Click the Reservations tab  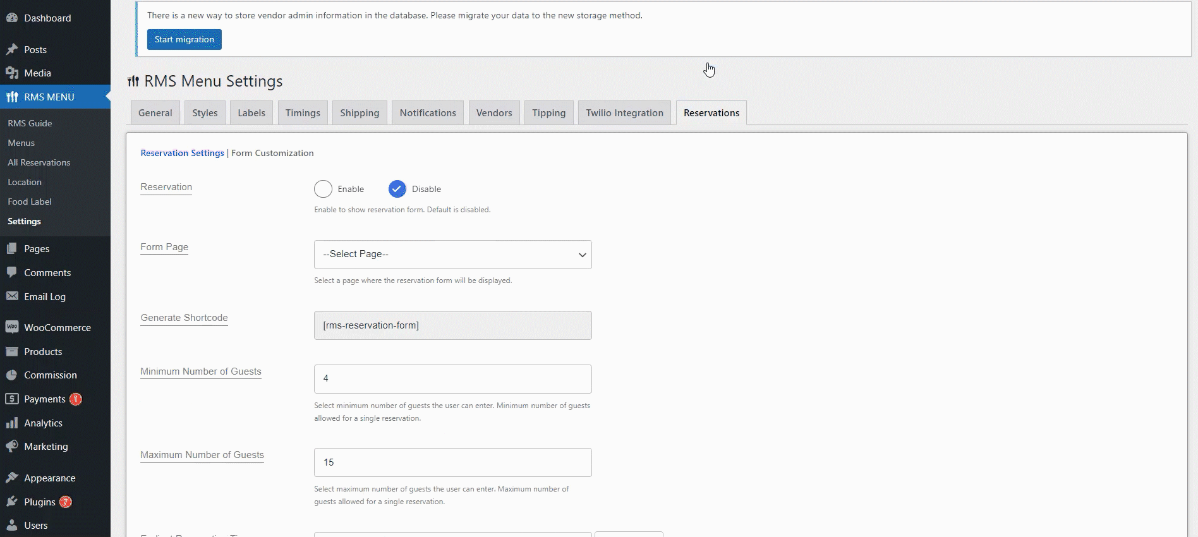711,113
